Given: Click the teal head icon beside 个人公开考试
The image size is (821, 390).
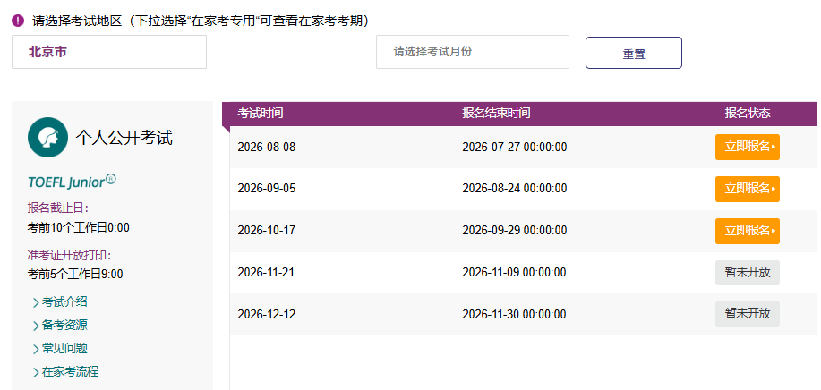Looking at the screenshot, I should [x=47, y=137].
